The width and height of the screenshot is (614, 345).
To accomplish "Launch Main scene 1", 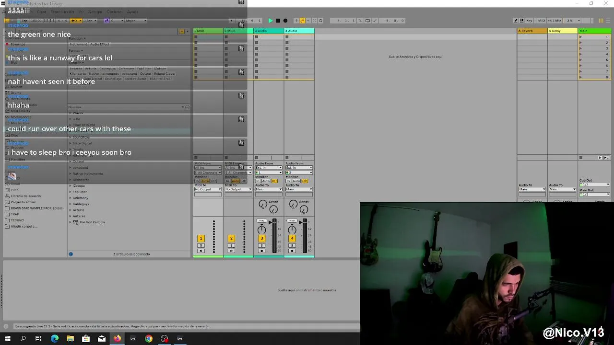I will 581,37.
